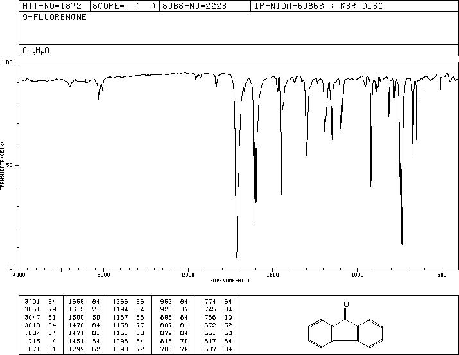The image size is (459, 355).
Task: Click the 4000 wavenumber axis label
Action: (19, 275)
